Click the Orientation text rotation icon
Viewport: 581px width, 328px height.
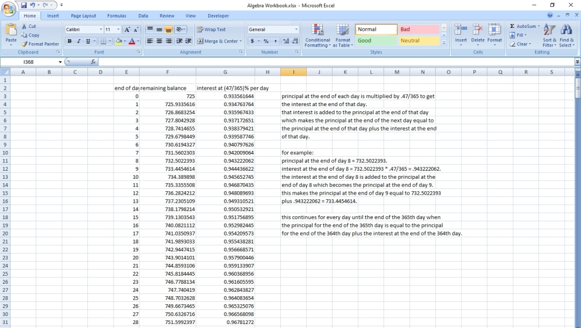180,30
